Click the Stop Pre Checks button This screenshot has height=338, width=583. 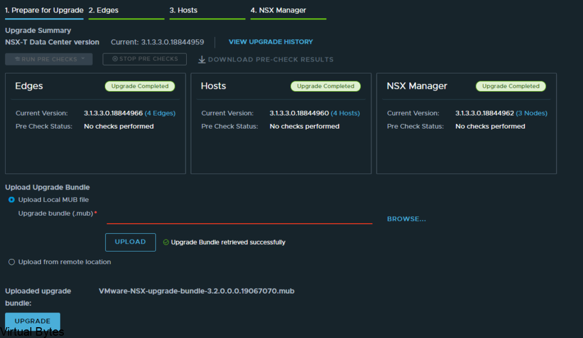tap(145, 59)
